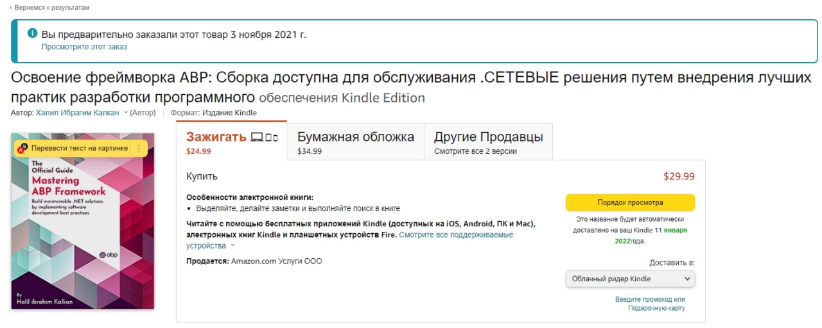
Task: Open the Облачный ридер Kindle delivery dropdown
Action: click(x=630, y=279)
